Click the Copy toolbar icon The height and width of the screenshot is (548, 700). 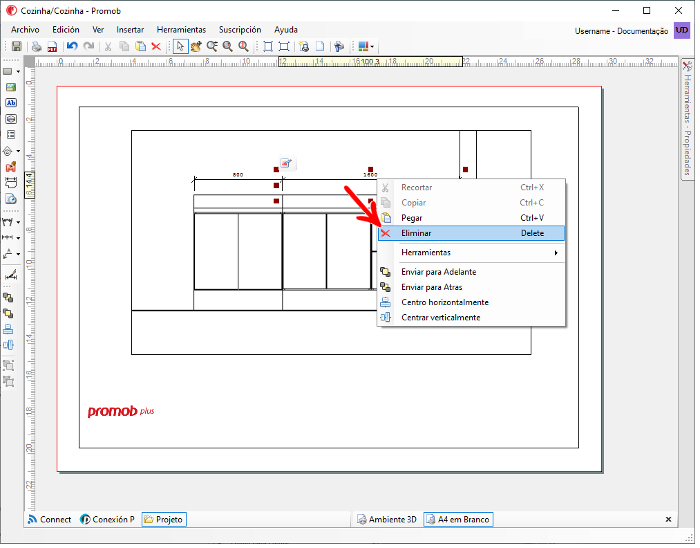pyautogui.click(x=124, y=46)
